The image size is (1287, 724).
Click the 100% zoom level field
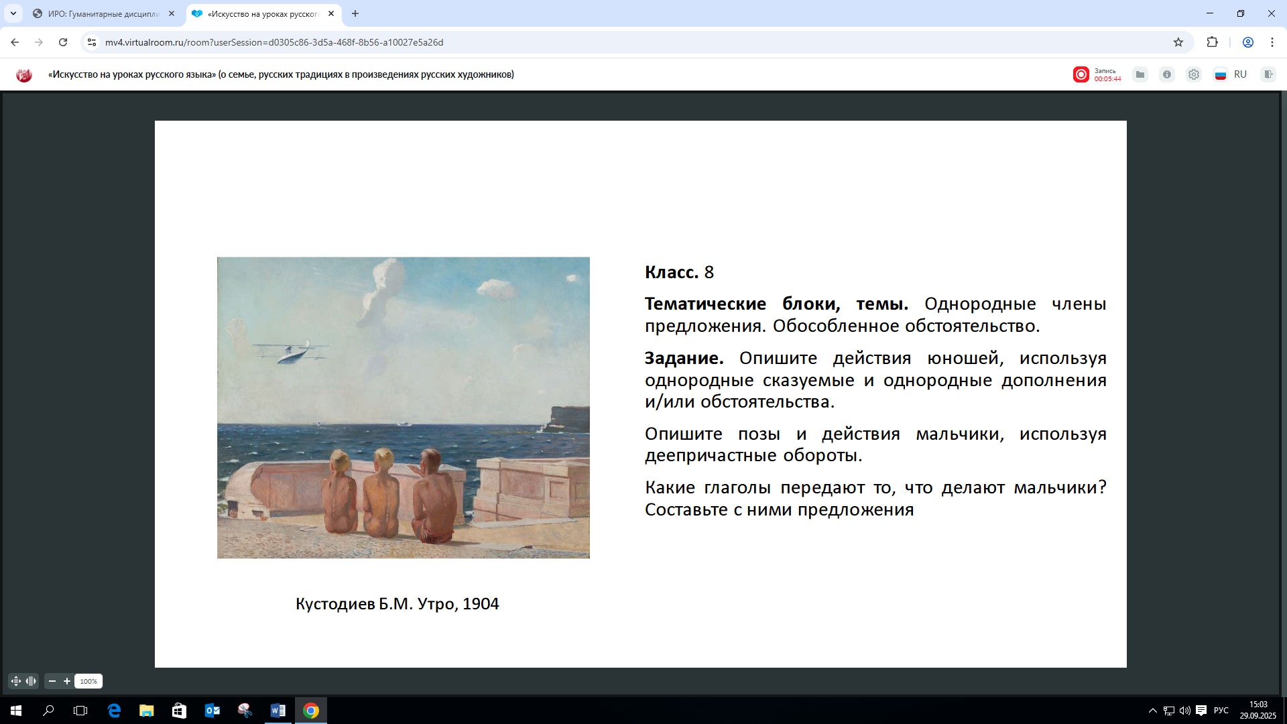88,681
